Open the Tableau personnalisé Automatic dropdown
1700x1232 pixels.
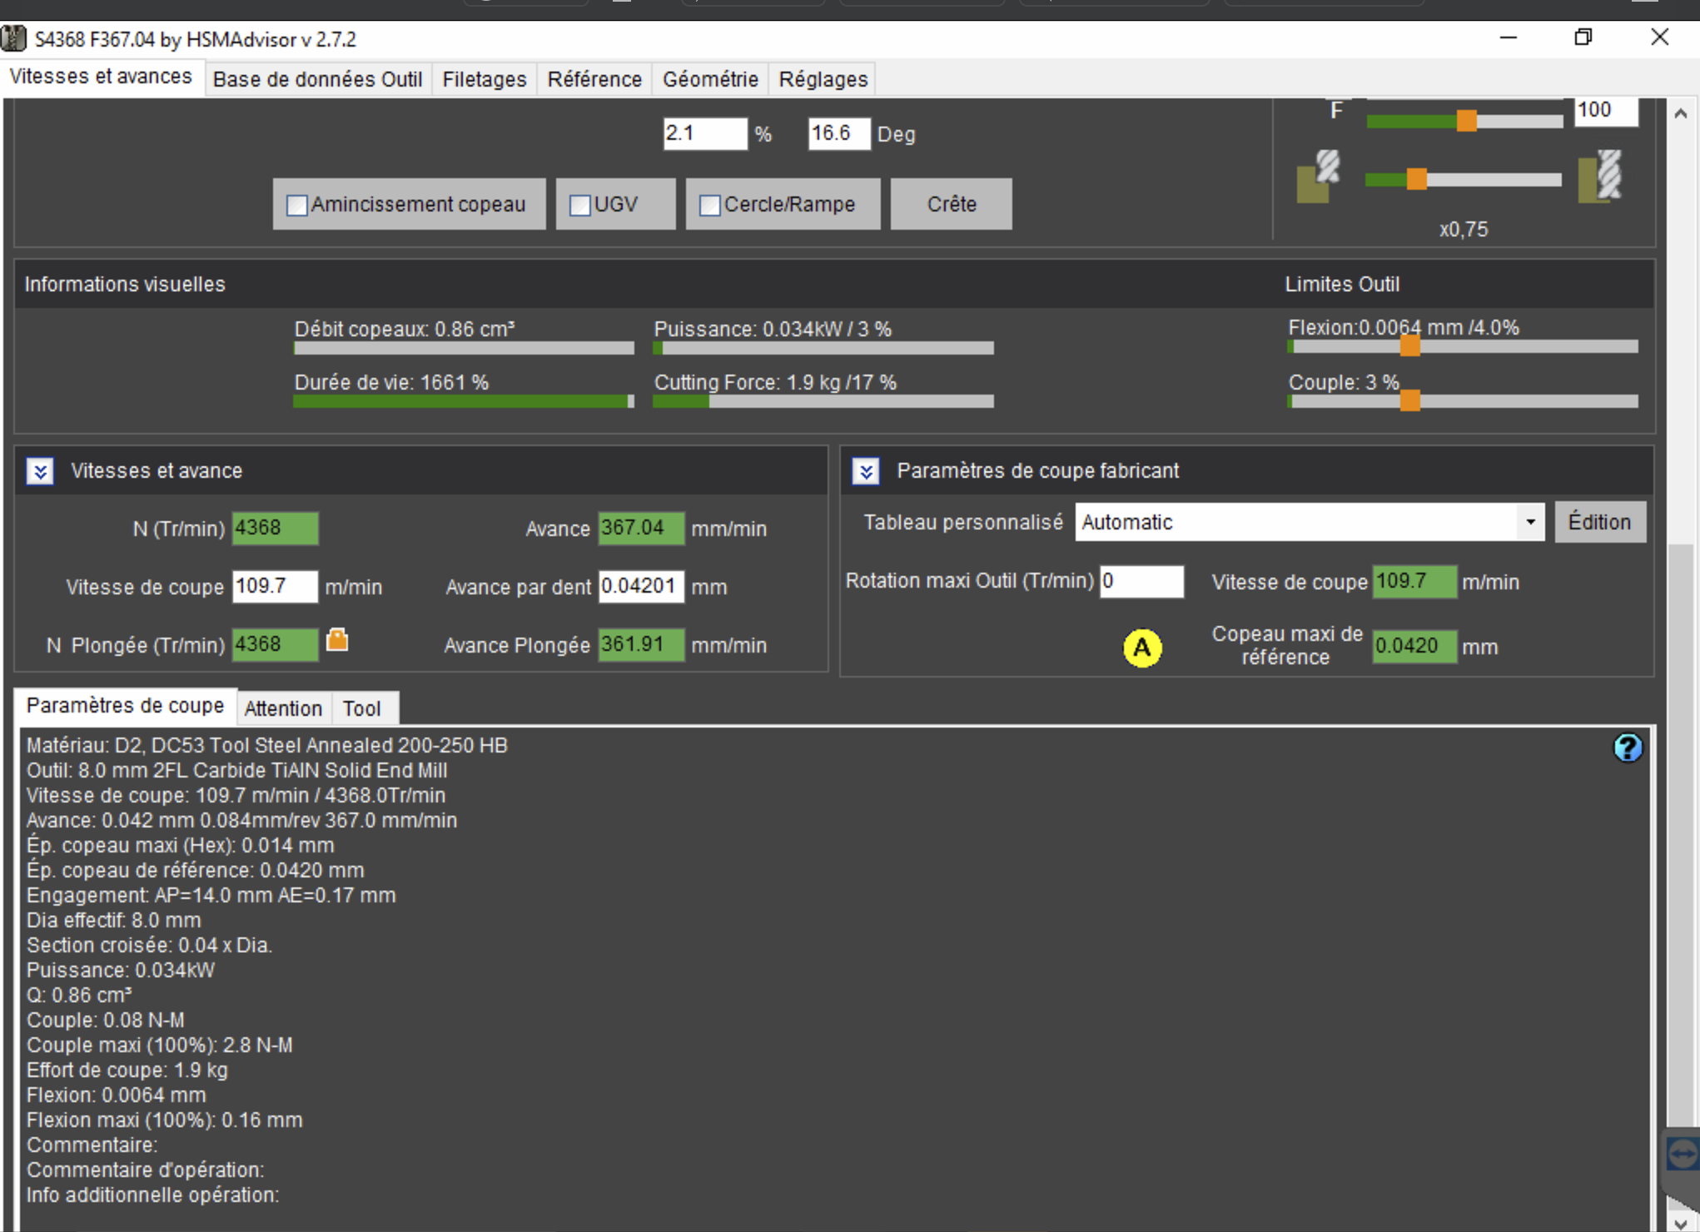click(x=1529, y=522)
